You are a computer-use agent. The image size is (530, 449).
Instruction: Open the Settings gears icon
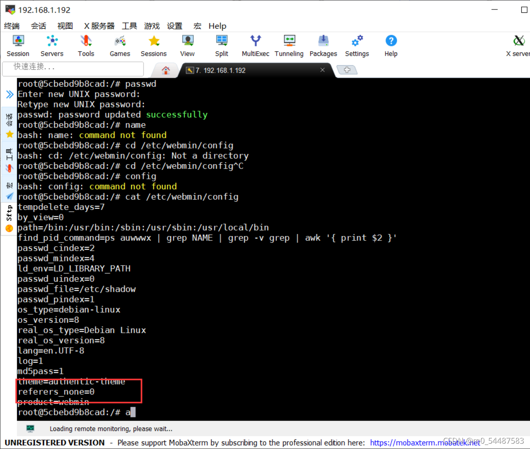click(x=357, y=46)
